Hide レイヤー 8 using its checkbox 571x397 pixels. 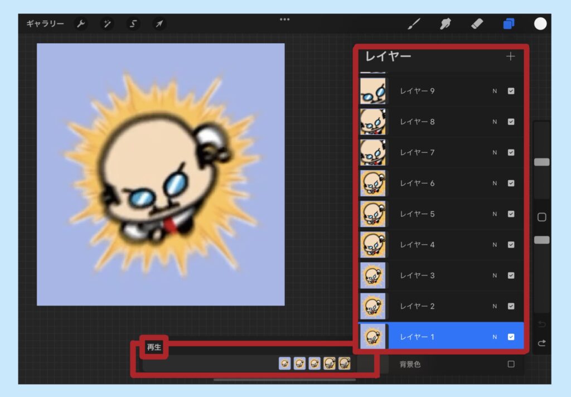point(511,122)
